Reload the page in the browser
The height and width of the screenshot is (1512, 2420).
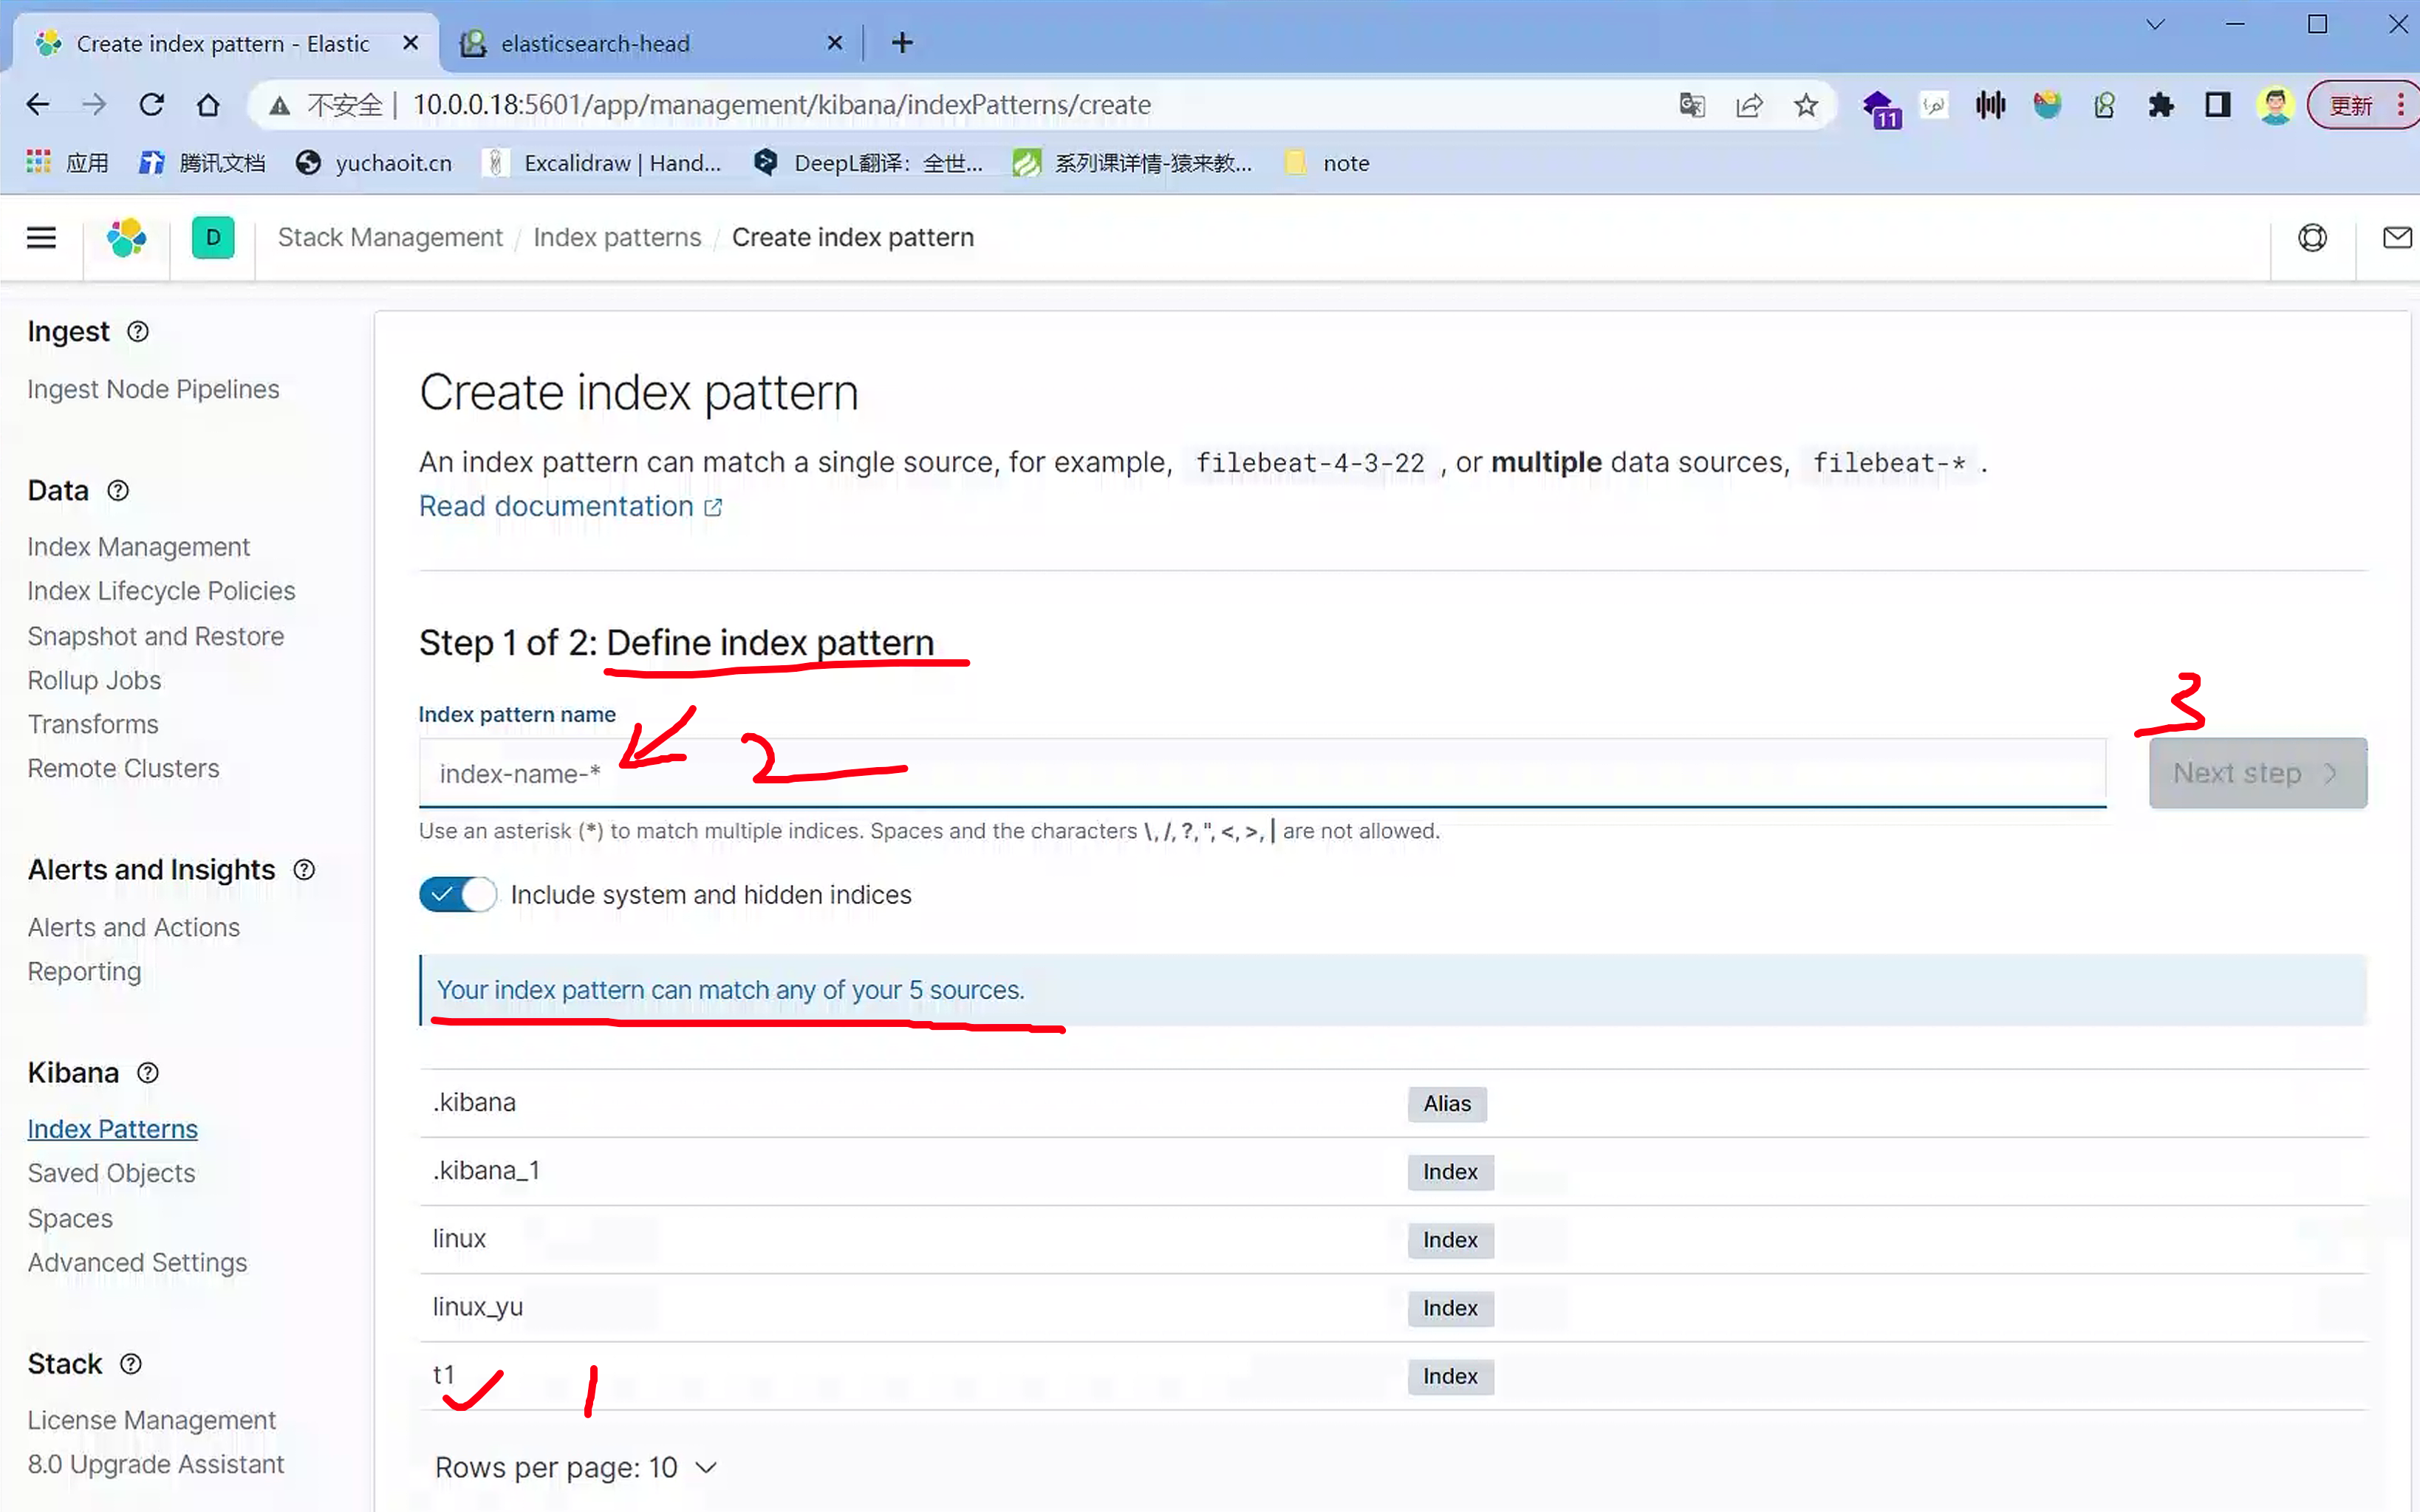click(151, 105)
